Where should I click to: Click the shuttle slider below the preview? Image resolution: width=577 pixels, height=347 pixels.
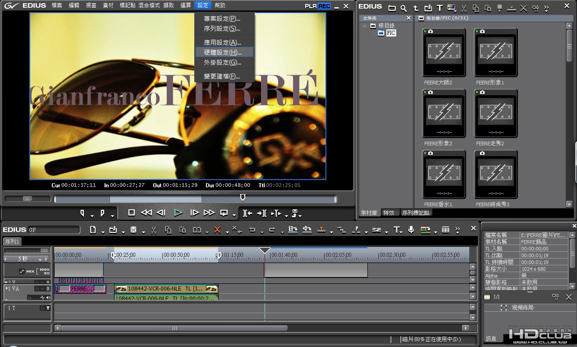27,199
